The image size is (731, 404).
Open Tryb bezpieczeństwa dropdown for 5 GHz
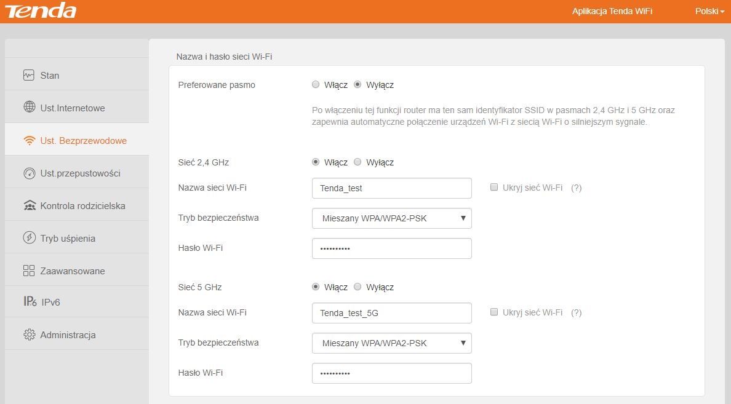click(391, 343)
